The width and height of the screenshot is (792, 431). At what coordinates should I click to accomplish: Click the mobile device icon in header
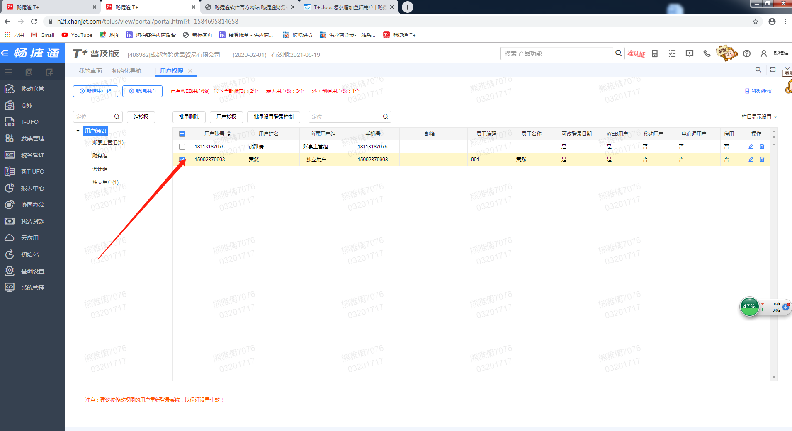655,53
